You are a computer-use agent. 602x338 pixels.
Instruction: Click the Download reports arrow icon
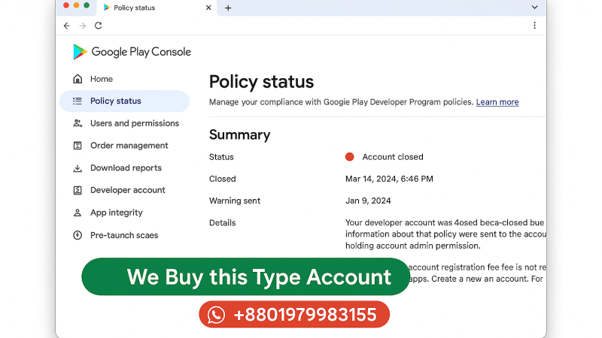tap(78, 167)
